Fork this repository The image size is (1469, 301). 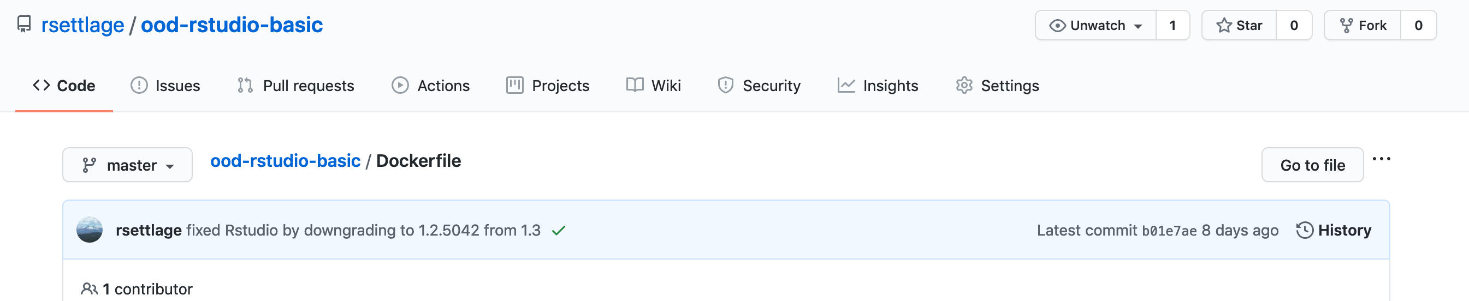(x=1362, y=26)
